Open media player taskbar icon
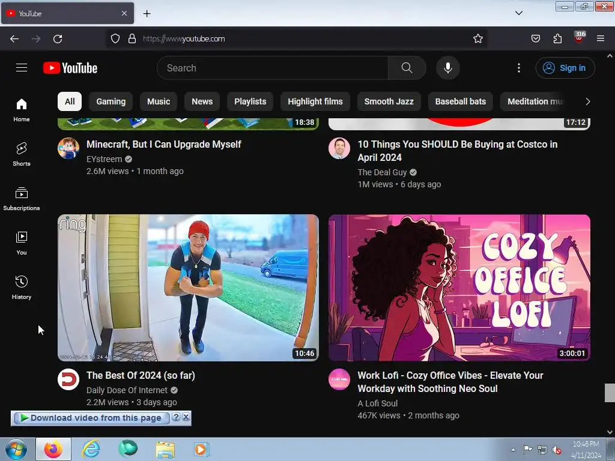 pyautogui.click(x=202, y=450)
